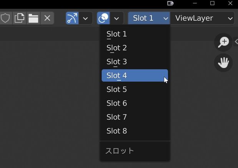Viewport: 238px width, 168px height.
Task: Select the highlighted Slot 4 entry
Action: [x=135, y=75]
